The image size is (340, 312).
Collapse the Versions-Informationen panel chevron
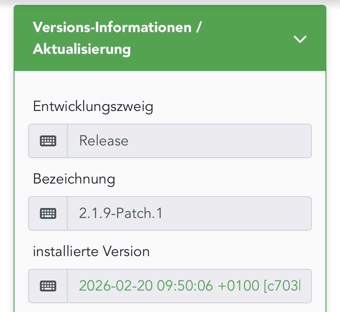[300, 39]
